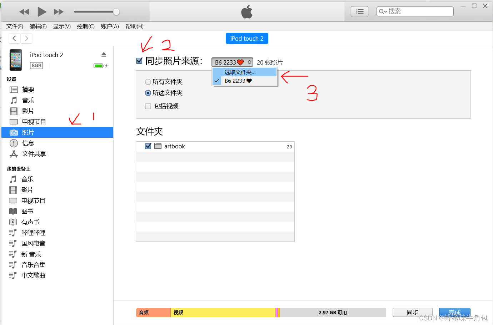The width and height of the screenshot is (493, 325).
Task: Click the 视频 yellow storage segment
Action: pos(223,313)
